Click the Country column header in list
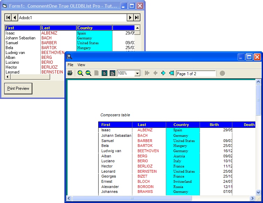The height and width of the screenshot is (203, 263). pos(94,28)
